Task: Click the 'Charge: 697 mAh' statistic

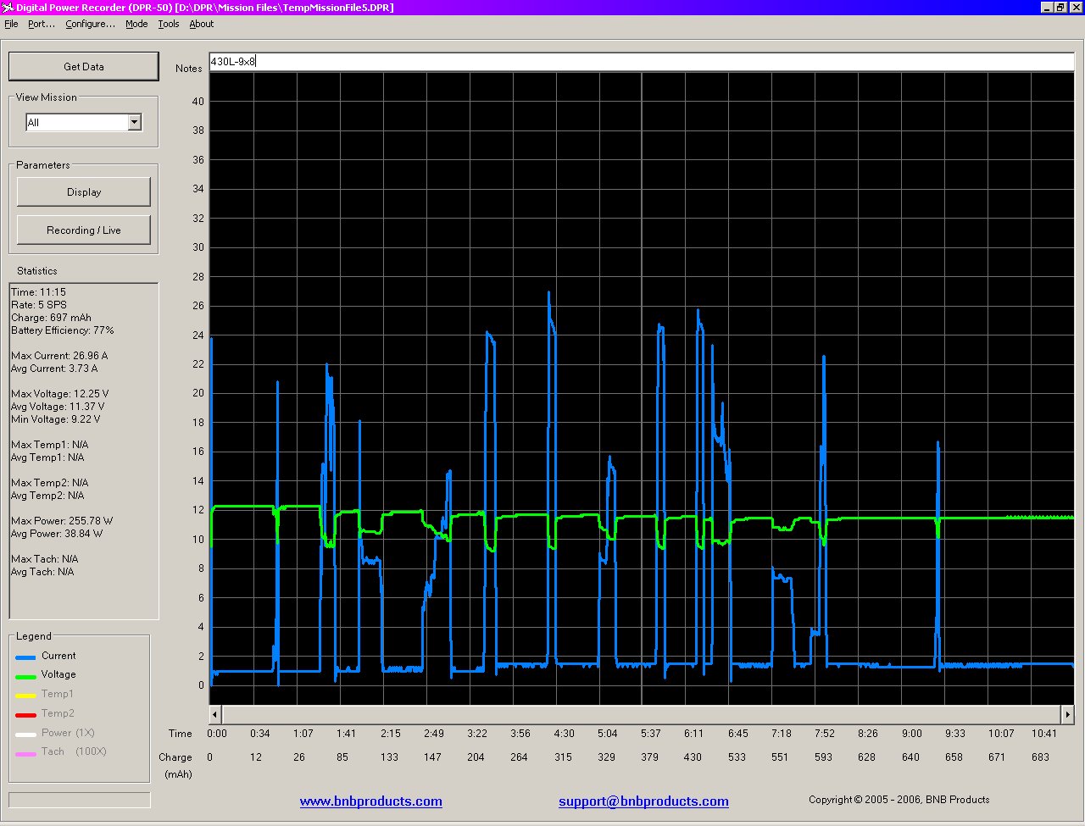Action: pos(51,318)
